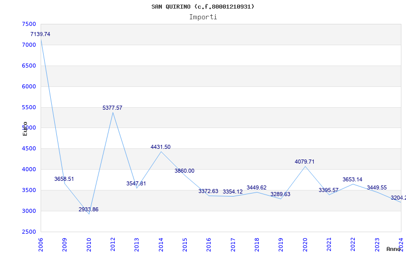Click the 6500 y-axis value
The height and width of the screenshot is (254, 406).
click(x=29, y=66)
